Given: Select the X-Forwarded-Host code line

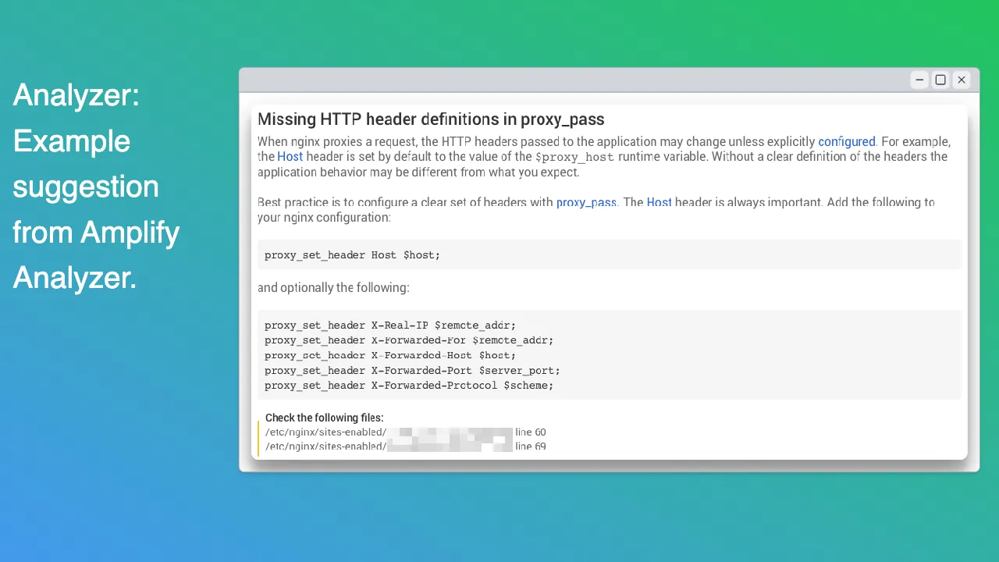Looking at the screenshot, I should coord(390,355).
